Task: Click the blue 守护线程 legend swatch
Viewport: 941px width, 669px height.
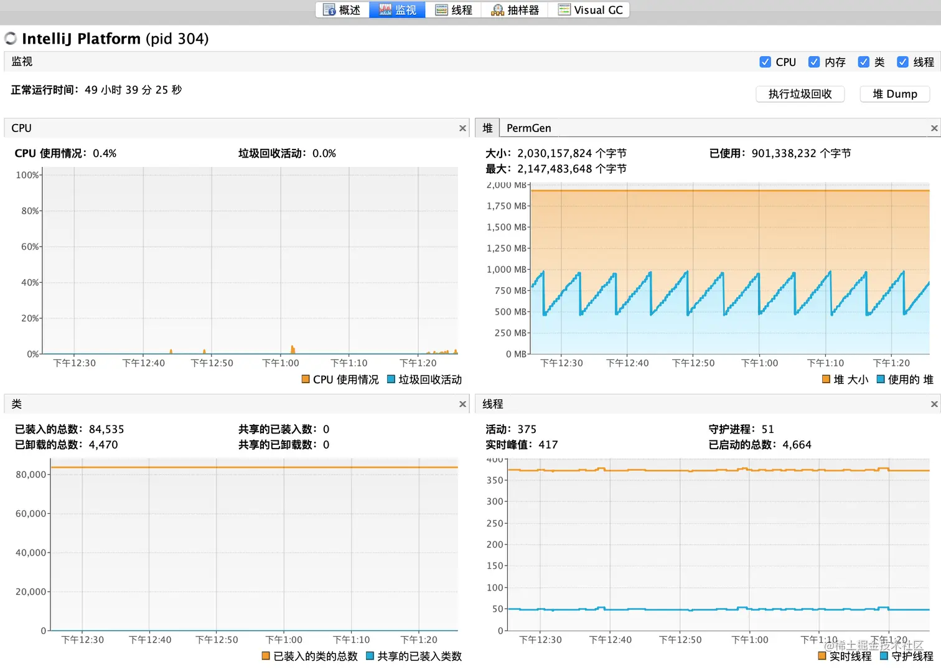Action: [884, 655]
